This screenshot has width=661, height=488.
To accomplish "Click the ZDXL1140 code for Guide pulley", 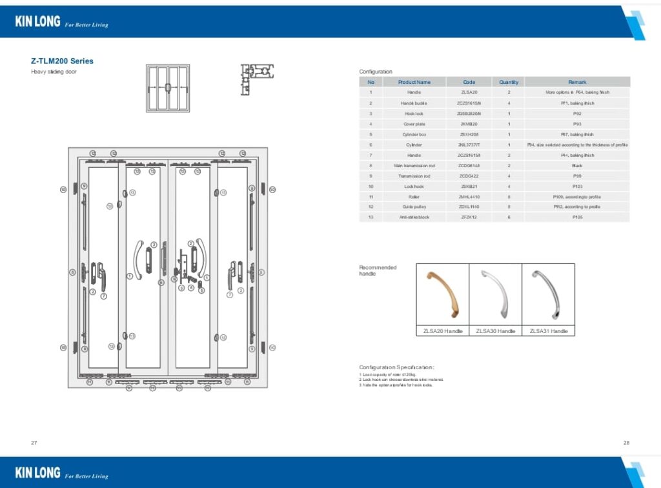I will (x=469, y=207).
